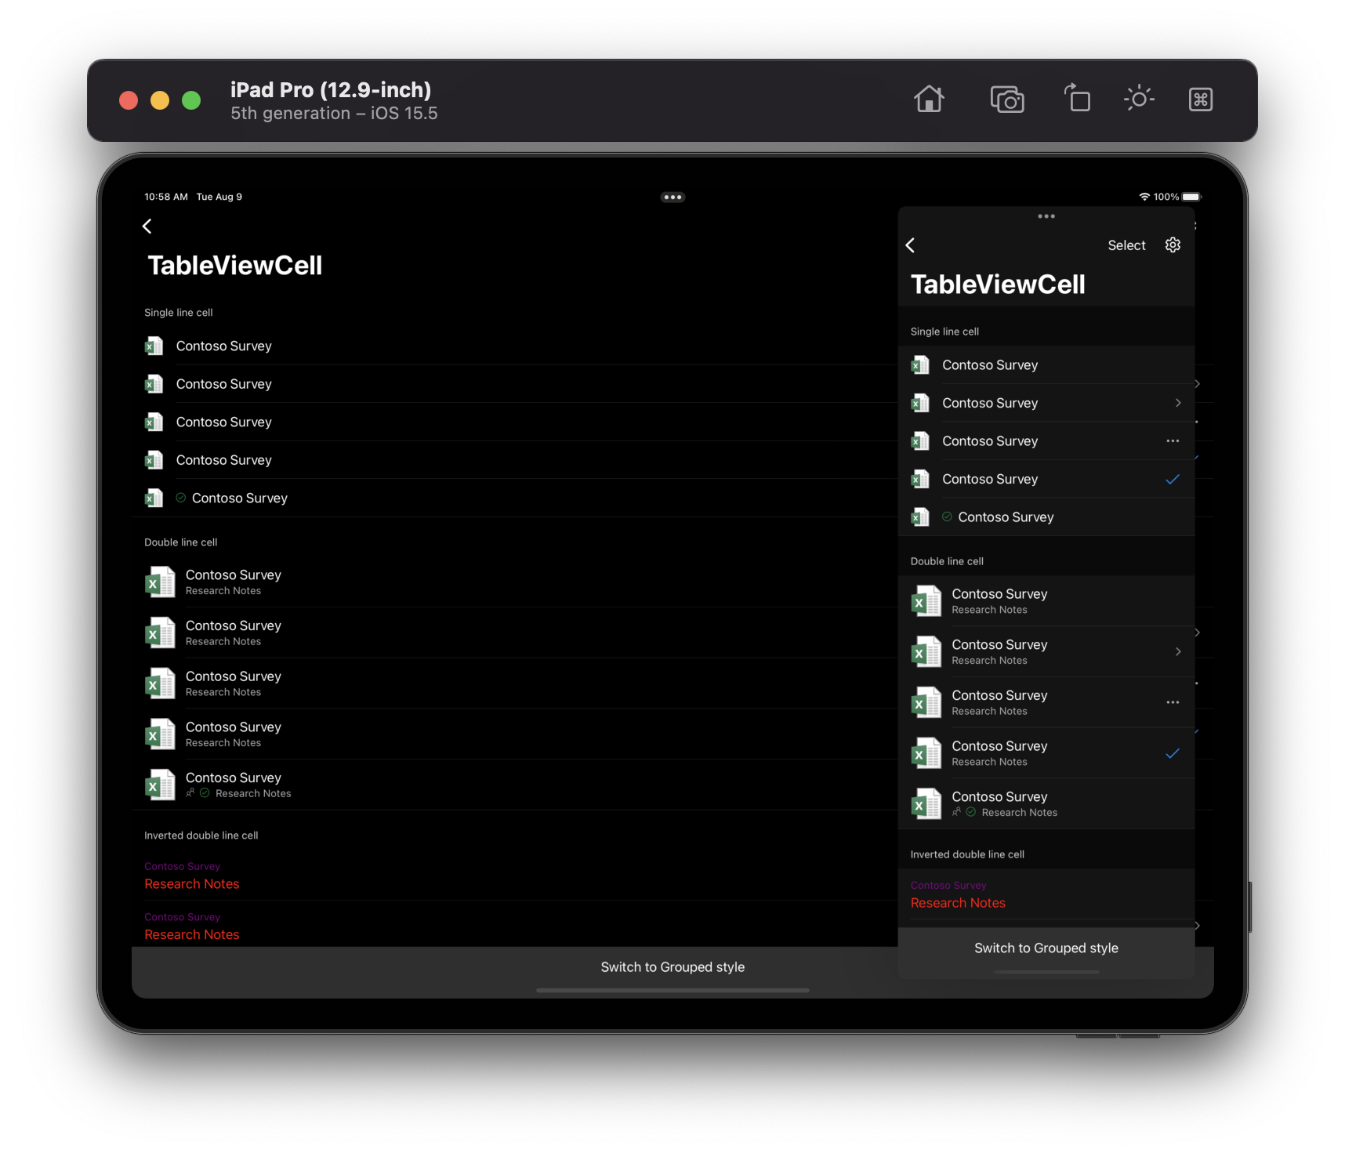Select second single-line Contoso Survey in main window
Viewport: 1345px width, 1160px height.
(514, 384)
